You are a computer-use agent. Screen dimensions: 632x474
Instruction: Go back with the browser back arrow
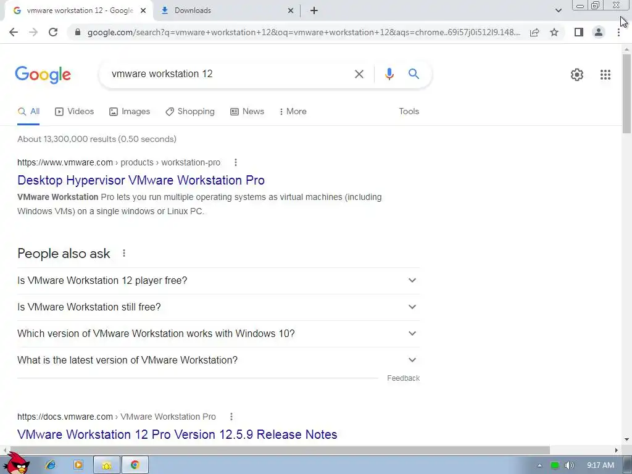point(14,32)
